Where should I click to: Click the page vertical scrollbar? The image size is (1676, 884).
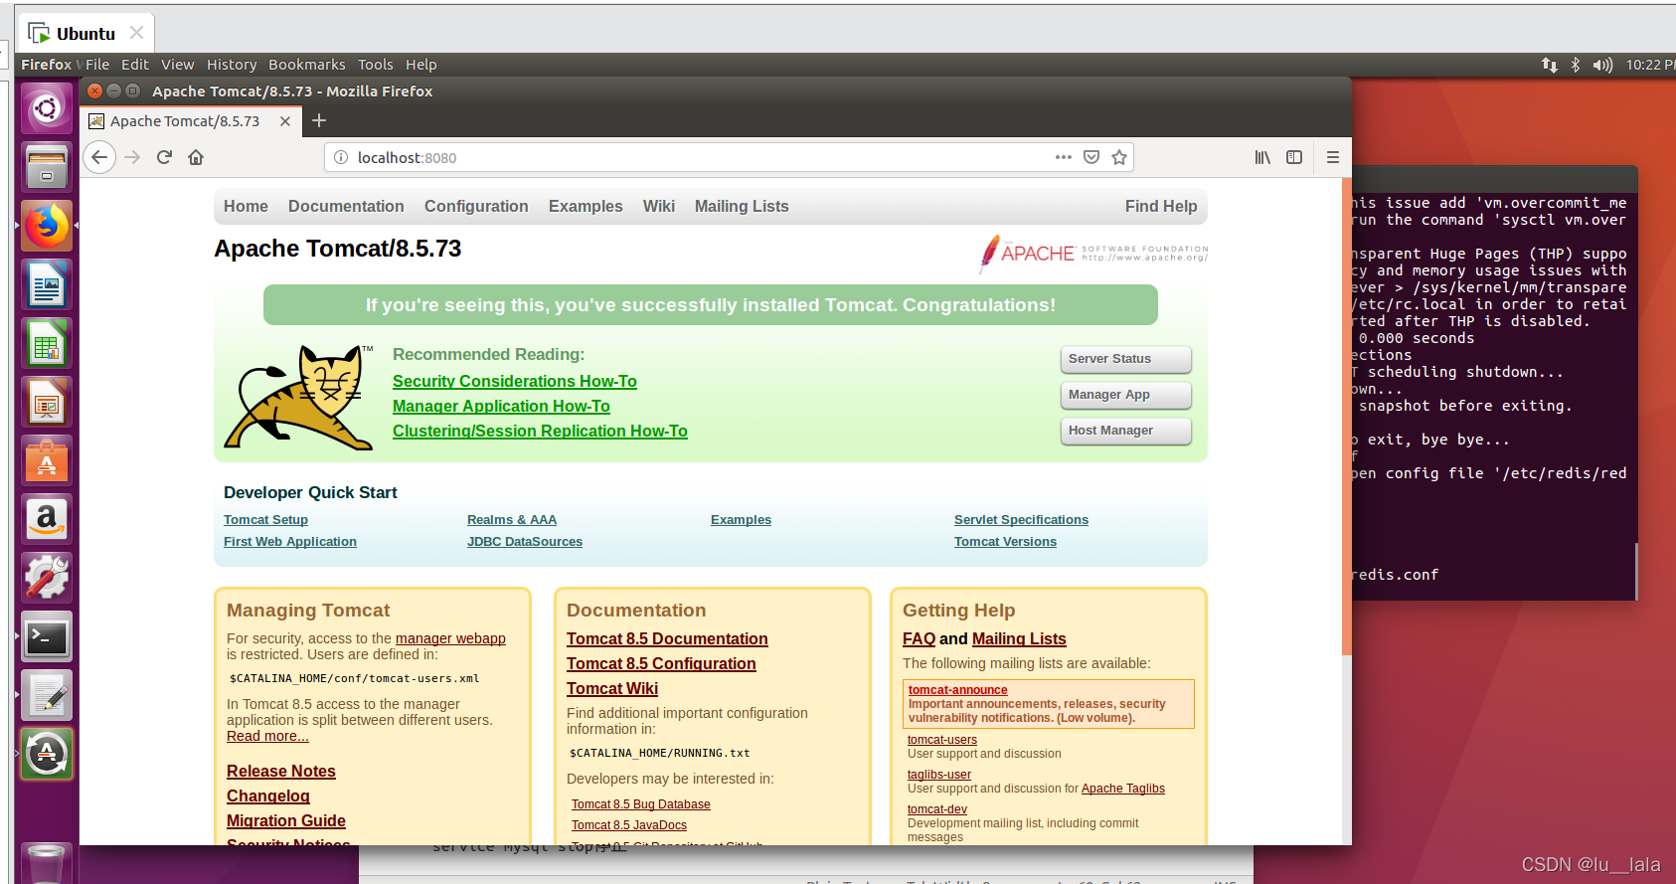click(x=1346, y=418)
